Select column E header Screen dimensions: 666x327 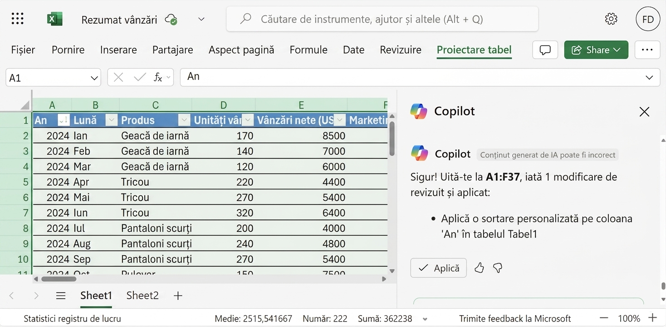coord(301,105)
